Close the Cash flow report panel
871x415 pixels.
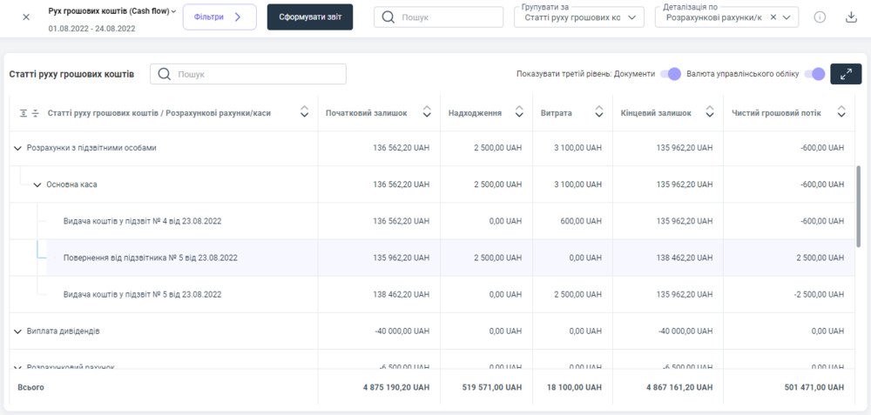(25, 17)
